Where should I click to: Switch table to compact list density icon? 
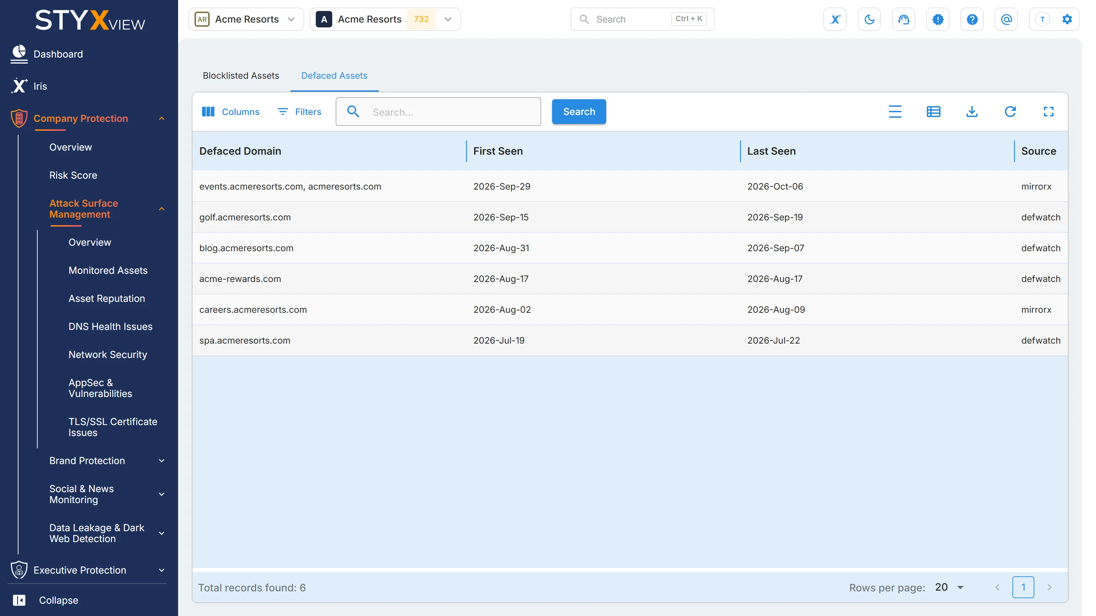pyautogui.click(x=895, y=112)
